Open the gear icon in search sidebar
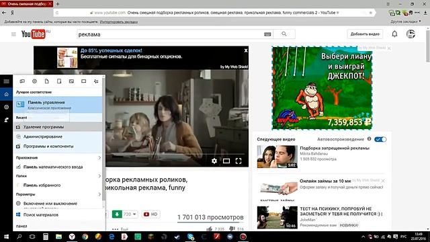The width and height of the screenshot is (430, 242). pyautogui.click(x=6, y=107)
